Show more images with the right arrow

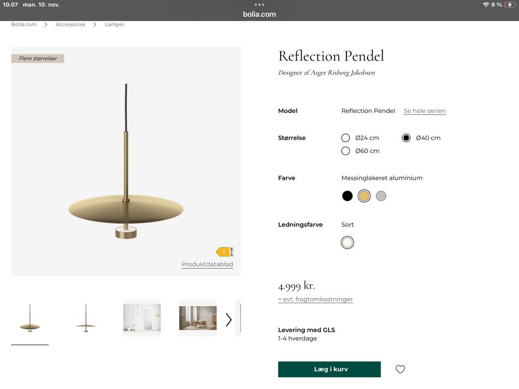click(229, 319)
